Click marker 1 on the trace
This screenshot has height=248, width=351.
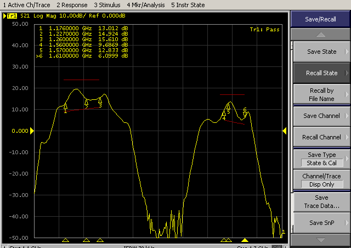[65, 106]
